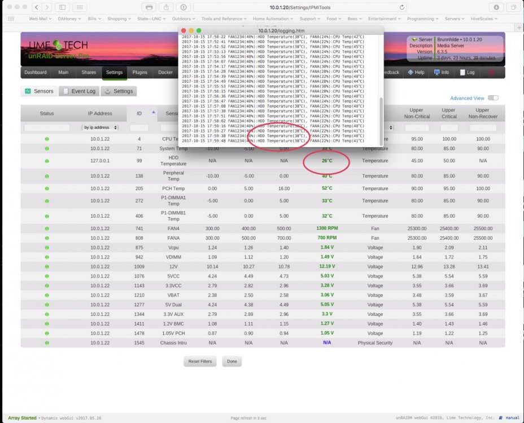524x423 pixels.
Task: Click the PCH Temp 52°C reading
Action: tap(327, 188)
